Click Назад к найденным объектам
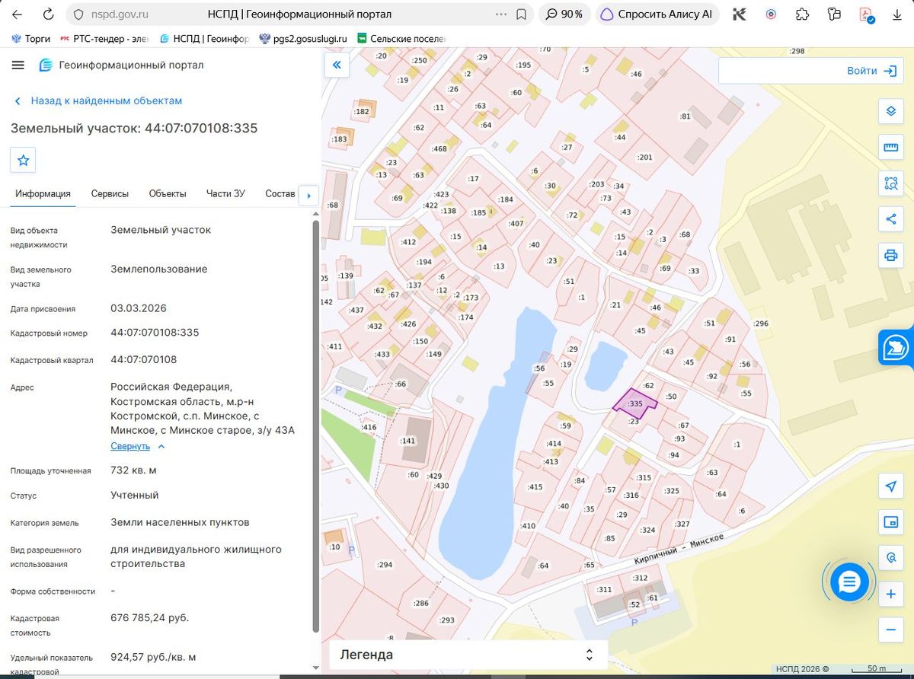This screenshot has height=679, width=914. [97, 100]
